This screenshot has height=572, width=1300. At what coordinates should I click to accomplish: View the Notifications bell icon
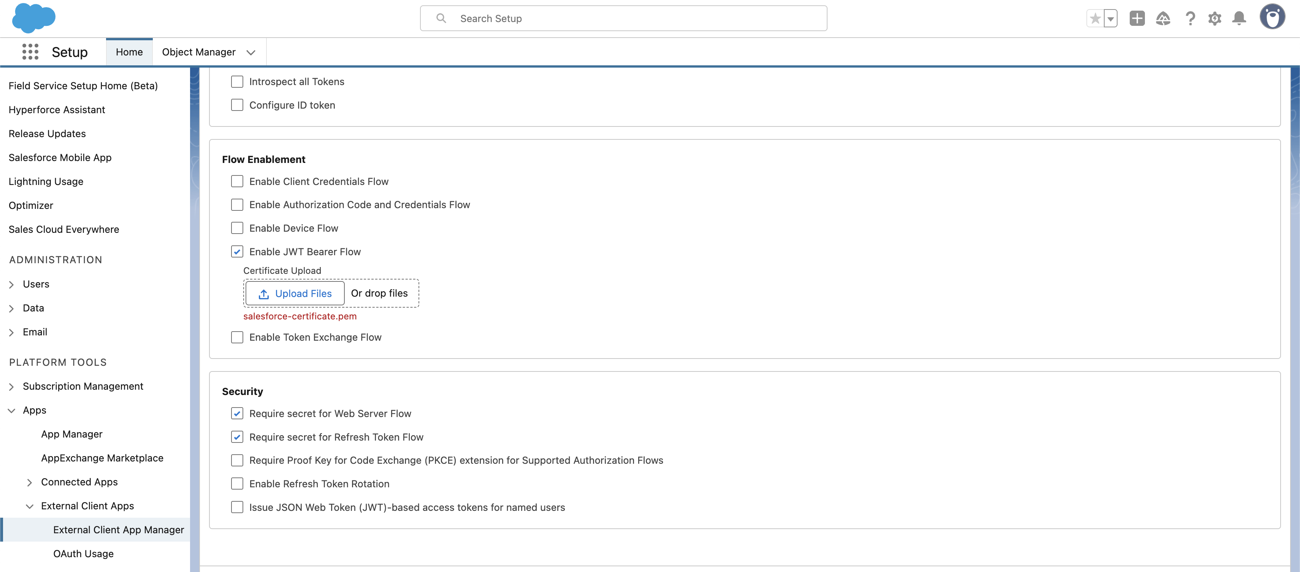(1239, 19)
